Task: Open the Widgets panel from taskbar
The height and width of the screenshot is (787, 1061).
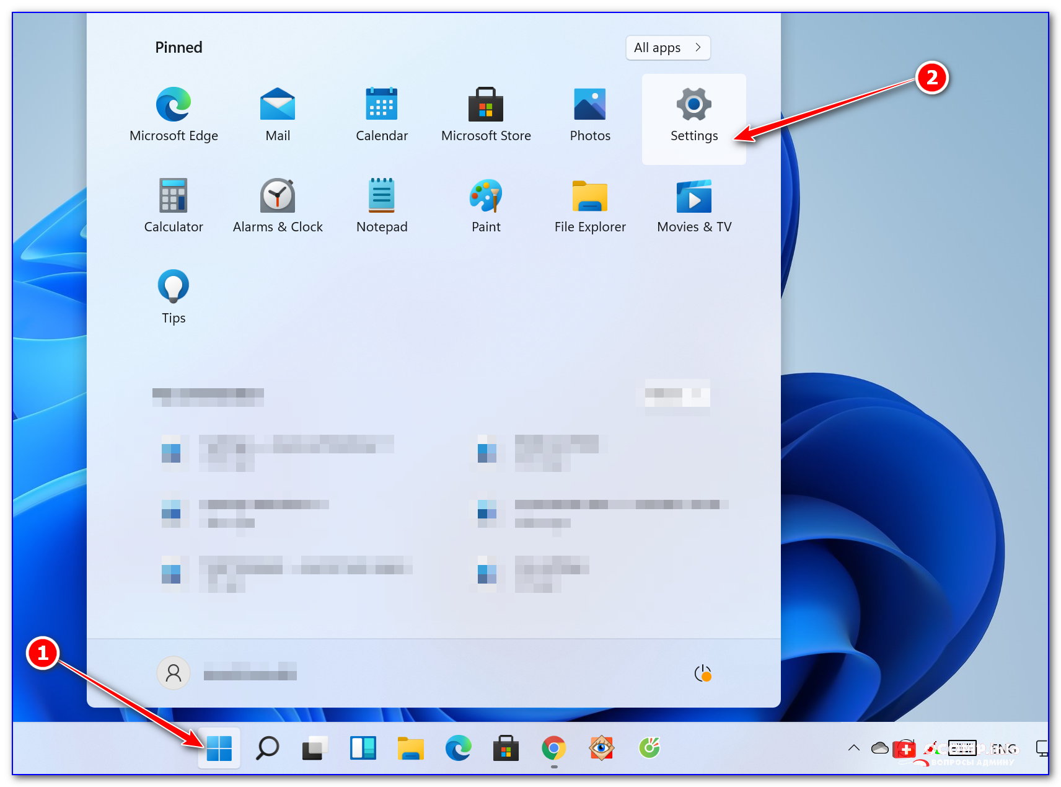Action: pos(363,748)
